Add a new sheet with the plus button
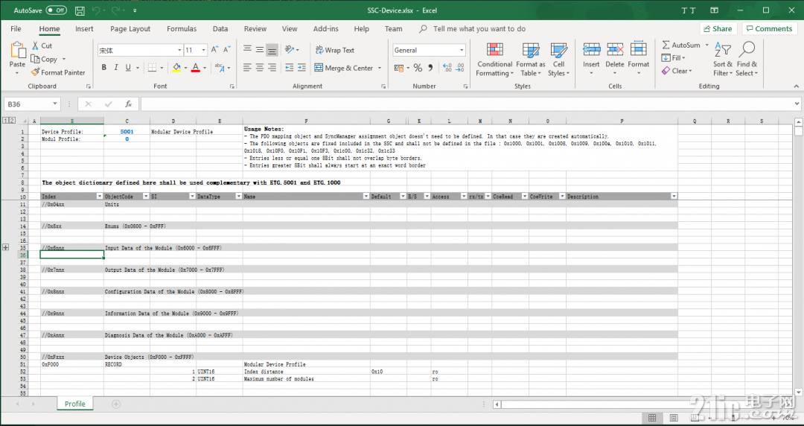 click(x=116, y=404)
